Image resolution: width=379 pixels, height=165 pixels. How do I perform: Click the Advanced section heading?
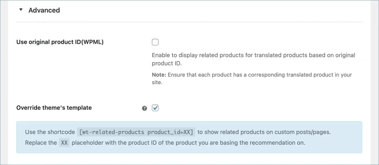[x=44, y=10]
